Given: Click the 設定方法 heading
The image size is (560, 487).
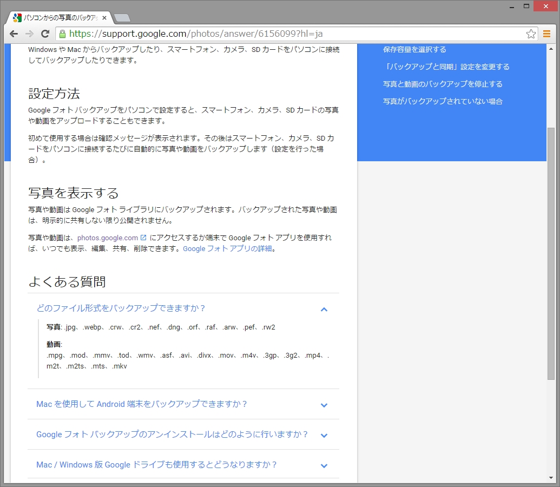Looking at the screenshot, I should [54, 94].
